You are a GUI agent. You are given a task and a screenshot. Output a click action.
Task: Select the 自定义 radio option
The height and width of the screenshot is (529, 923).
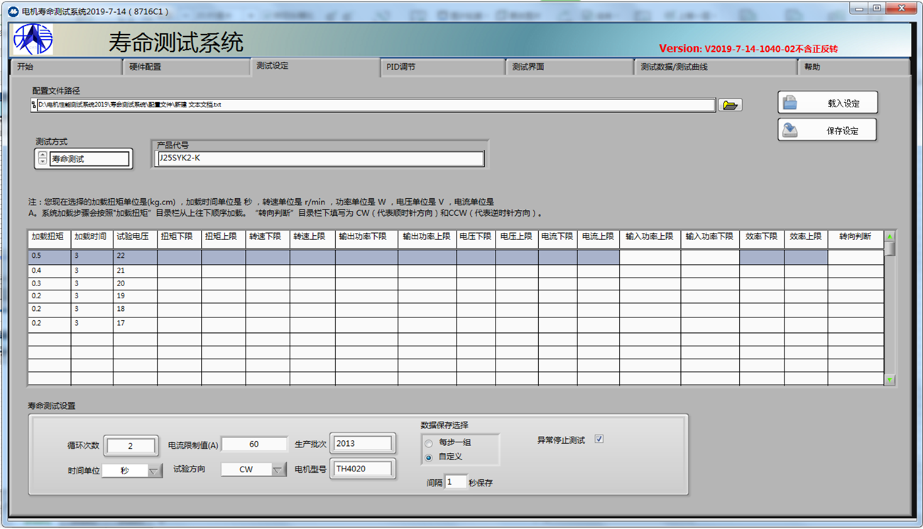click(429, 457)
